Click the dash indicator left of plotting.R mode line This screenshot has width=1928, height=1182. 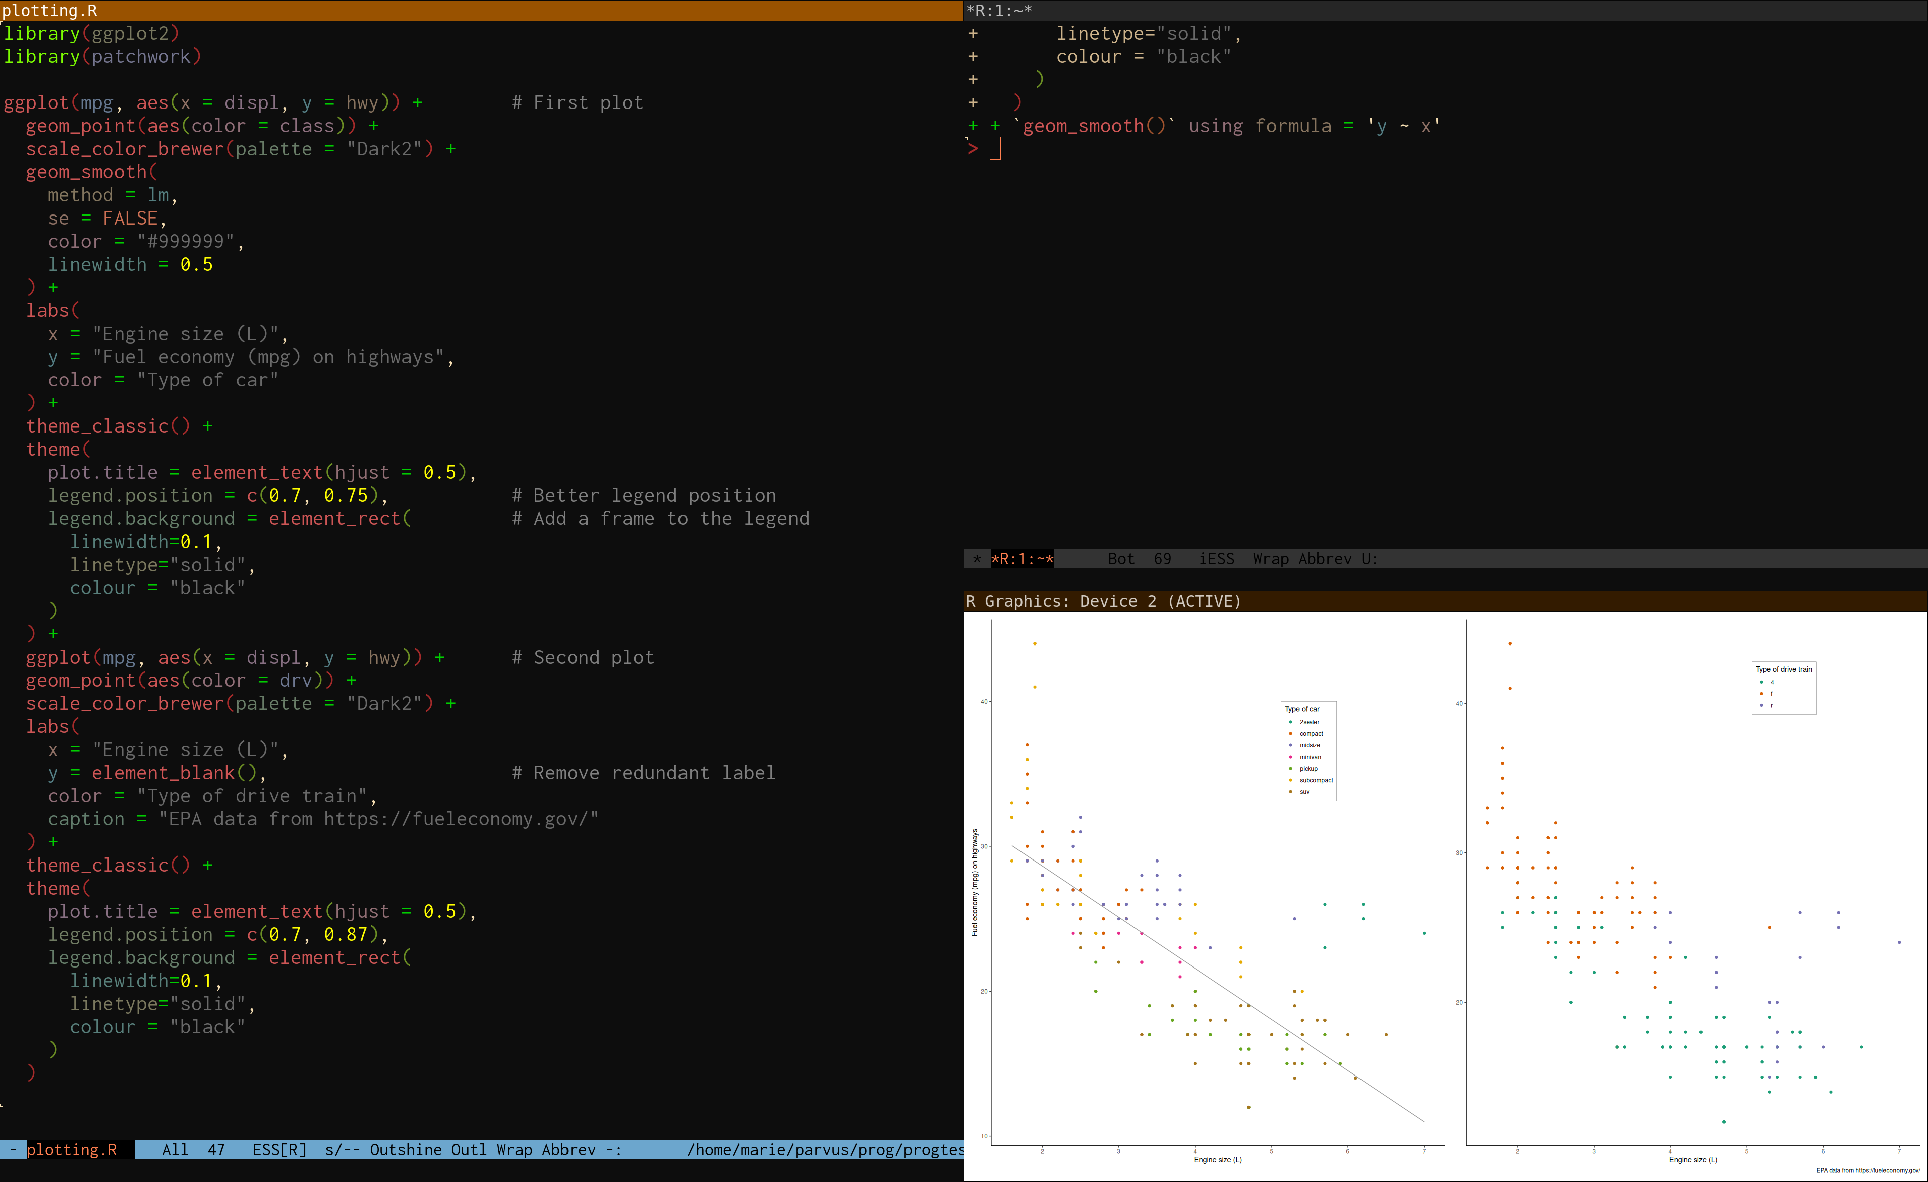tap(13, 1149)
